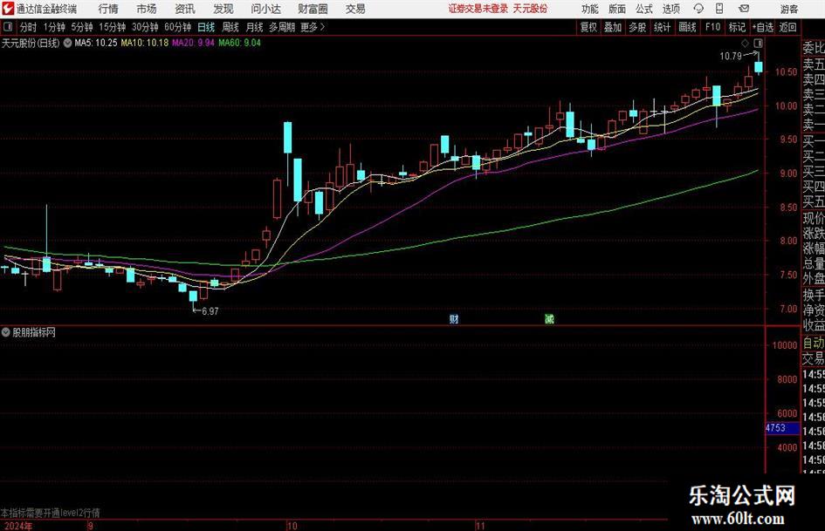Click the 统计 statistics button
825x531 pixels.
pyautogui.click(x=662, y=27)
